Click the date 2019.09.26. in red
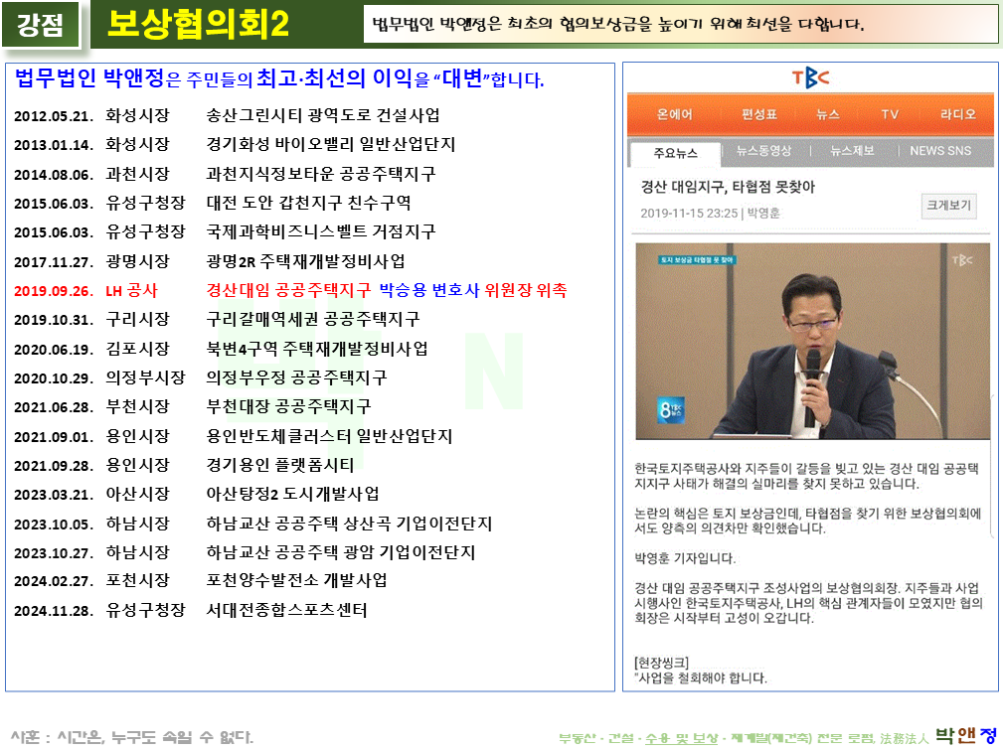The image size is (1003, 751). pos(54,291)
